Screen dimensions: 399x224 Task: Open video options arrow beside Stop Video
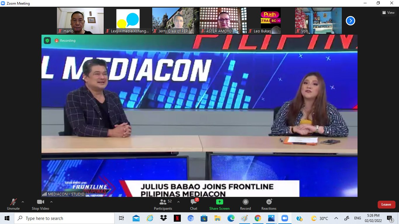tap(51, 202)
